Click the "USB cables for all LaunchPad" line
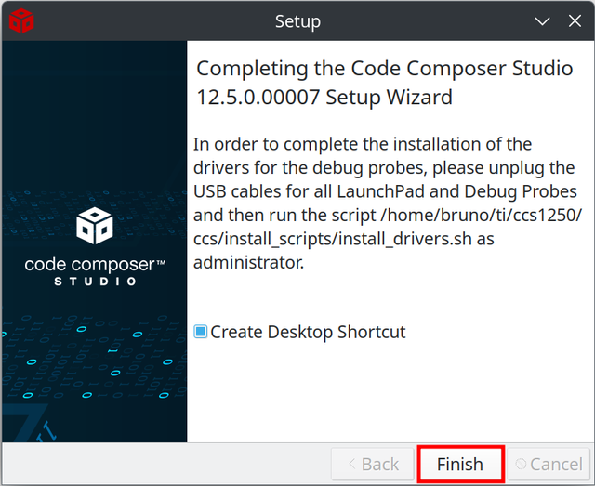The height and width of the screenshot is (486, 595). 309,191
